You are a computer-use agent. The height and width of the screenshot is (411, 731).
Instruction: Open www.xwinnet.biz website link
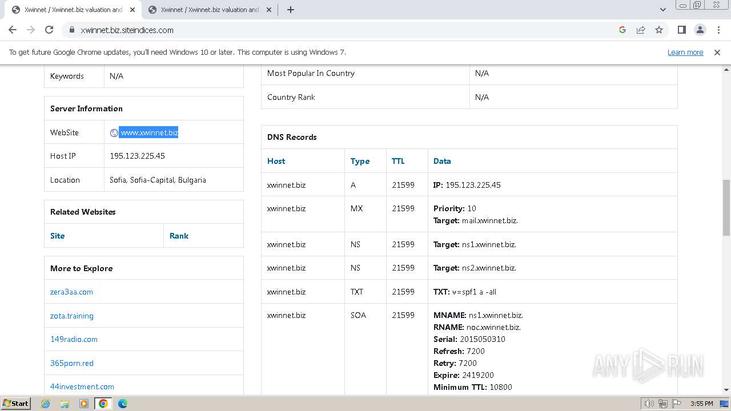coord(149,132)
